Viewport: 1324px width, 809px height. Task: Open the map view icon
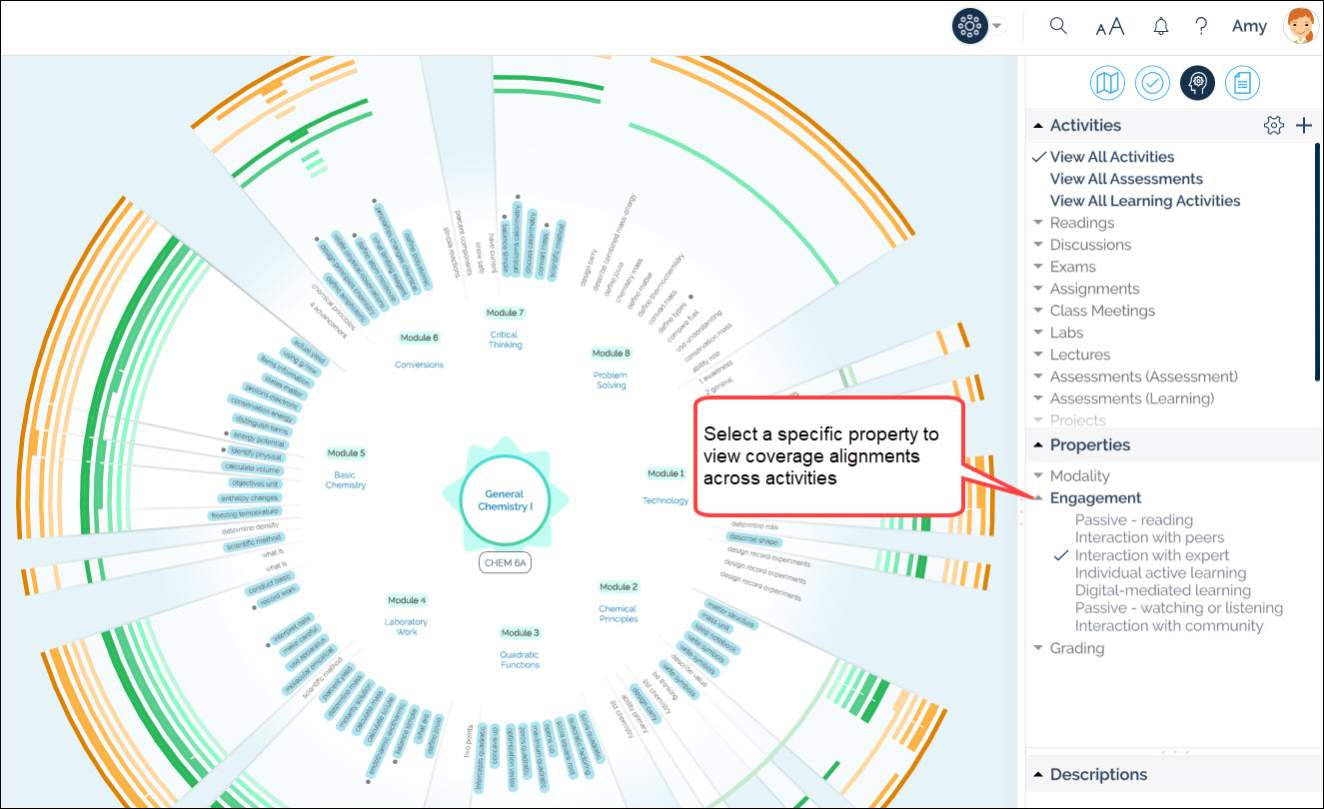tap(1107, 83)
